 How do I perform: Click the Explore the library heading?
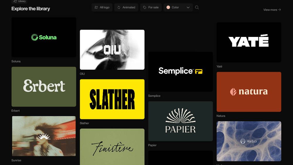[x=31, y=8]
